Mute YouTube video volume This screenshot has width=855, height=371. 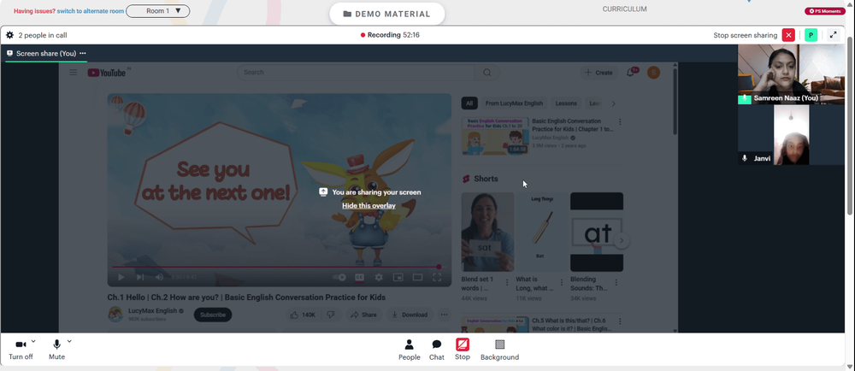pyautogui.click(x=159, y=277)
